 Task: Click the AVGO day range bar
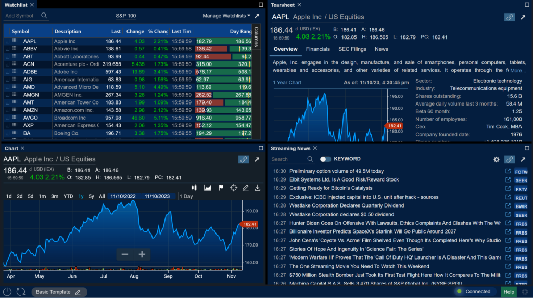pos(223,118)
